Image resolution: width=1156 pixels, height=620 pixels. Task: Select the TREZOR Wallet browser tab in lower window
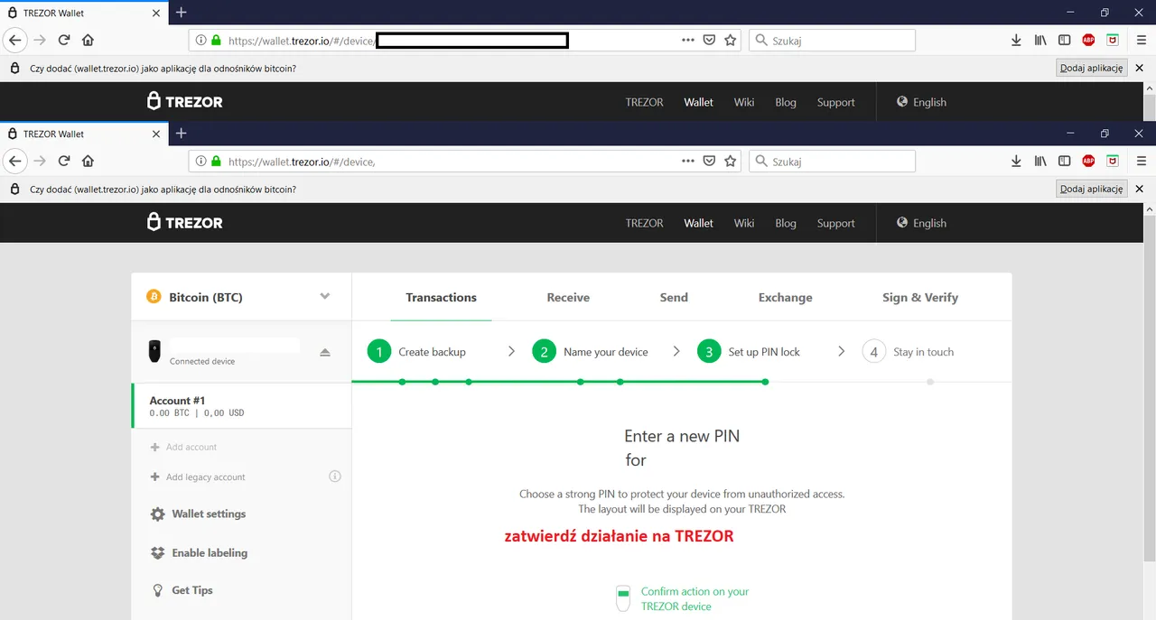click(x=84, y=134)
